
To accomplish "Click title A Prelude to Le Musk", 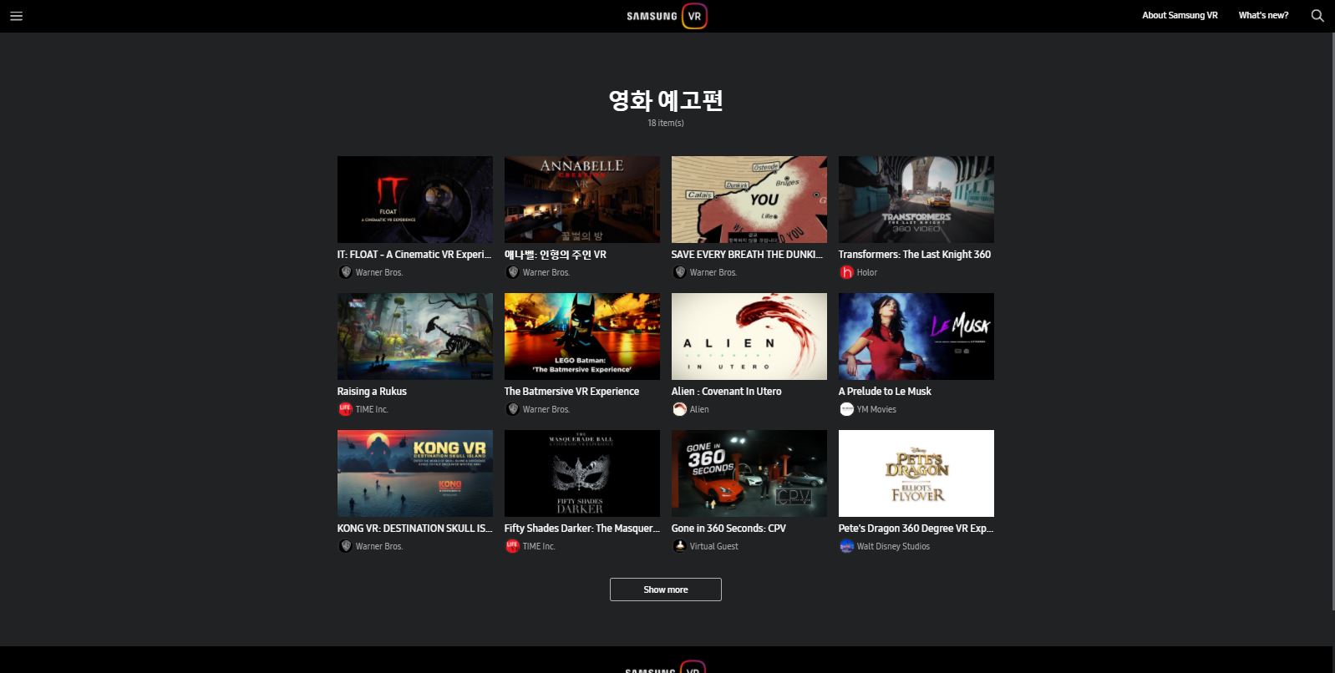I will [x=885, y=392].
